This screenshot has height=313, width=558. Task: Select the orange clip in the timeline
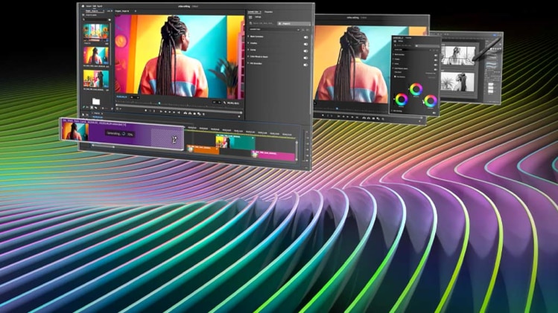click(x=203, y=150)
